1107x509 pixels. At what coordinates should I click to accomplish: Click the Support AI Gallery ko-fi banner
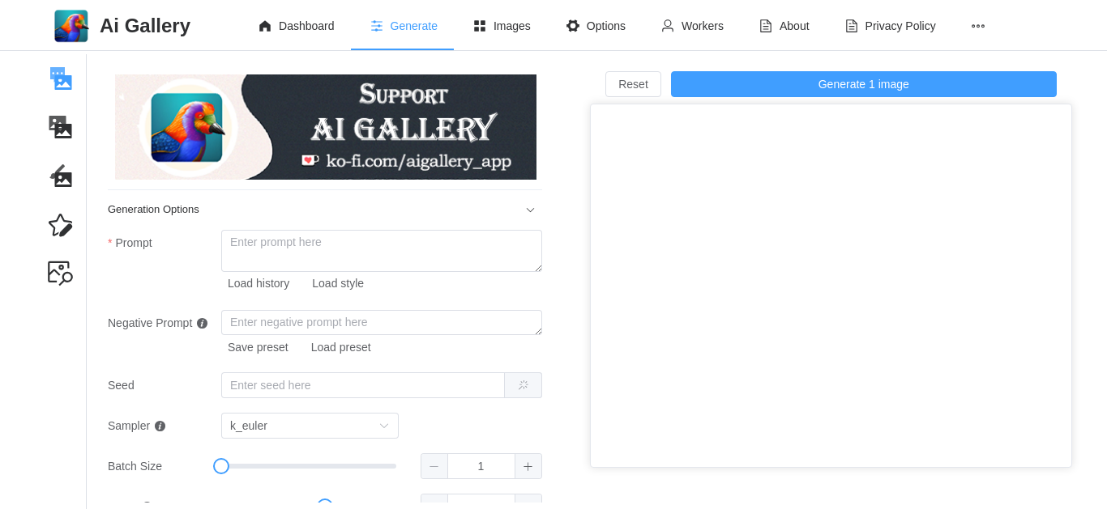click(x=326, y=127)
